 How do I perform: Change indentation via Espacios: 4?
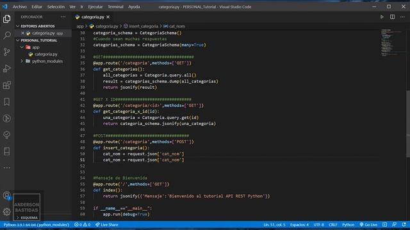click(299, 224)
